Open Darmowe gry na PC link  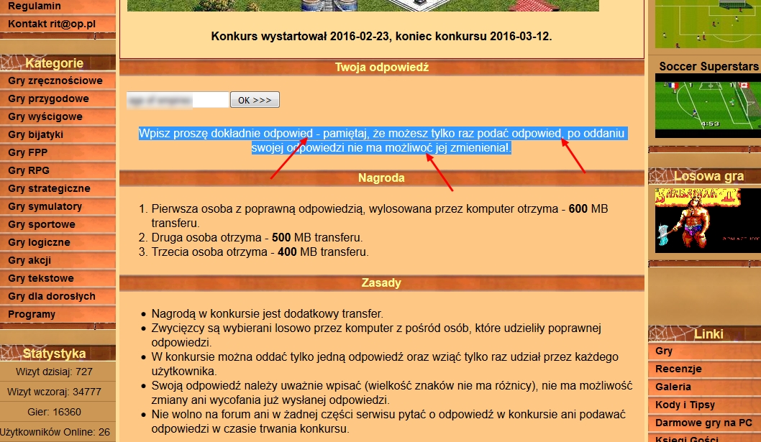point(703,423)
